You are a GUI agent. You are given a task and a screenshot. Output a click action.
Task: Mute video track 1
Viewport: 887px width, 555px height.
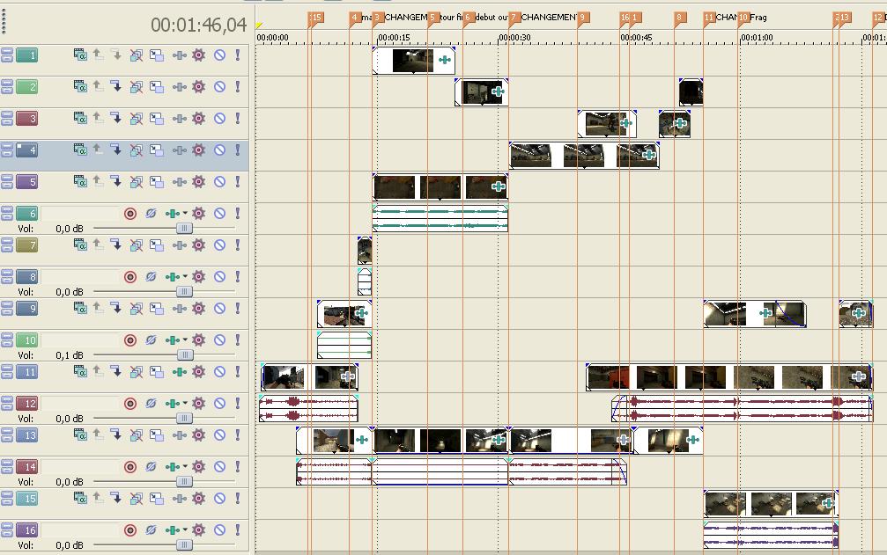tap(219, 55)
